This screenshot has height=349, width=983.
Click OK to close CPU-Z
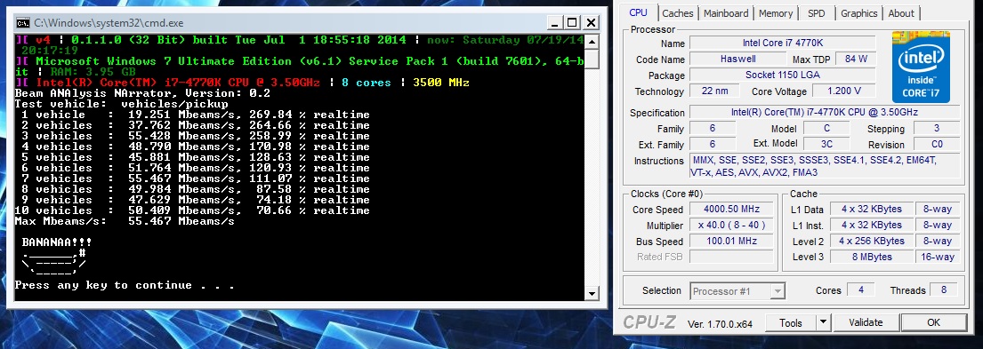(933, 322)
